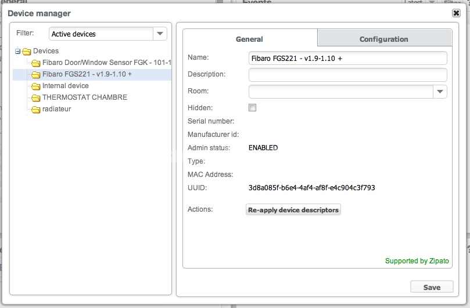Screen dimensions: 470x308
Task: Select the THERMOSTAT CHAMBRE tree item
Action: [85, 97]
